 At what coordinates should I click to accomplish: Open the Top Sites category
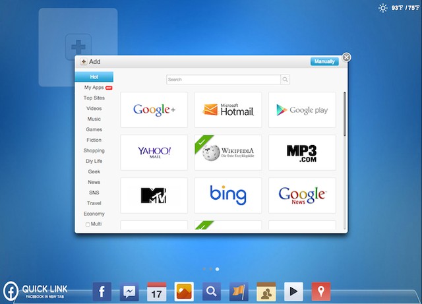point(94,98)
